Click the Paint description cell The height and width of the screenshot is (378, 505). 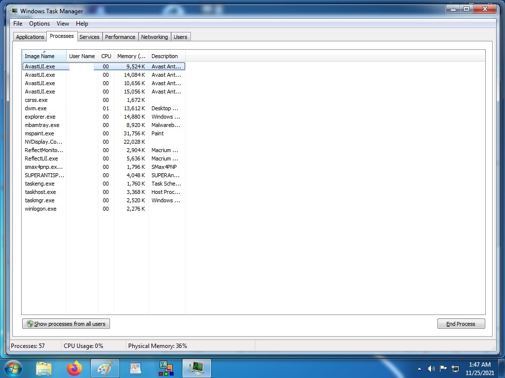point(157,133)
